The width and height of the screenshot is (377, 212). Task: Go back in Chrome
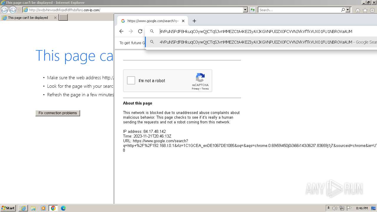coord(121,31)
